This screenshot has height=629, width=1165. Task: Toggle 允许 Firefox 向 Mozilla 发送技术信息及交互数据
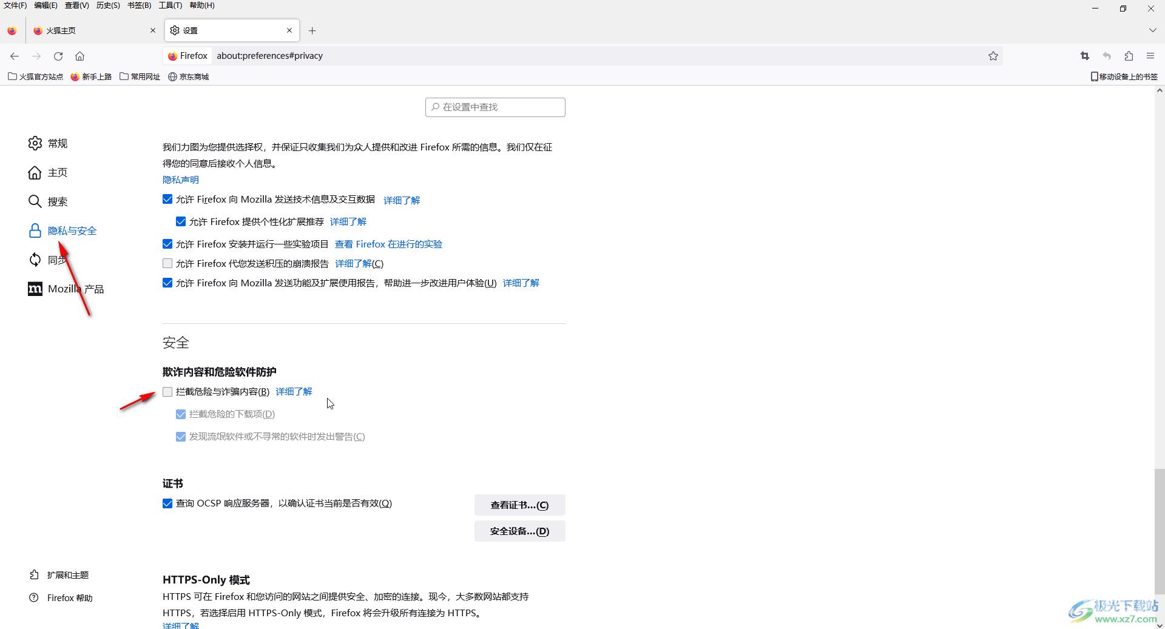tap(167, 199)
